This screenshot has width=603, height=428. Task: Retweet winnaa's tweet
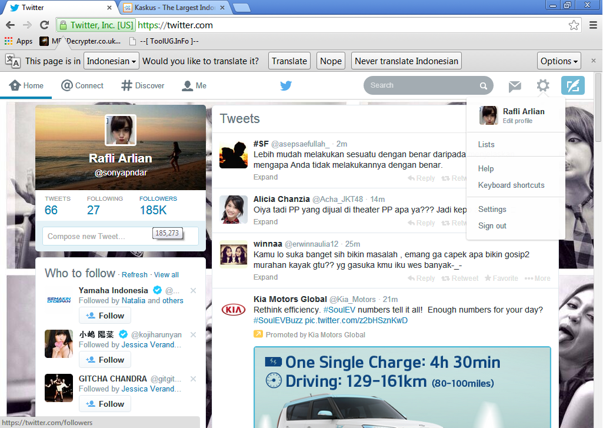click(x=460, y=278)
